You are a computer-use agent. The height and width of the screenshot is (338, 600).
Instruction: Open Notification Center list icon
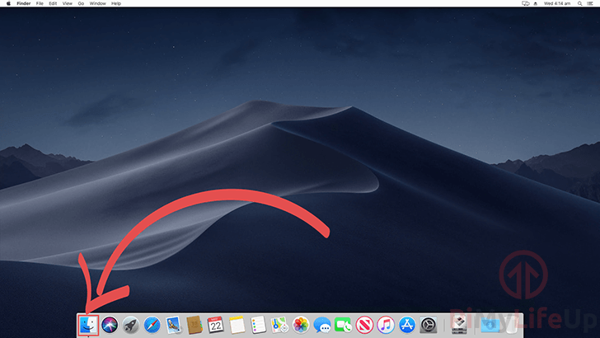pos(590,3)
